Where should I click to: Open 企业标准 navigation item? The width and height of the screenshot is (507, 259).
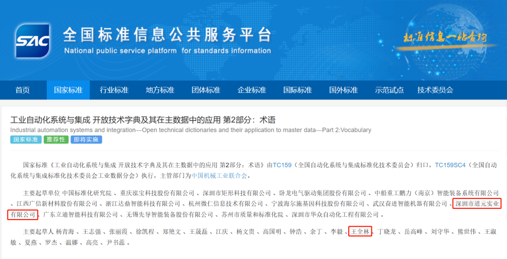coord(252,90)
